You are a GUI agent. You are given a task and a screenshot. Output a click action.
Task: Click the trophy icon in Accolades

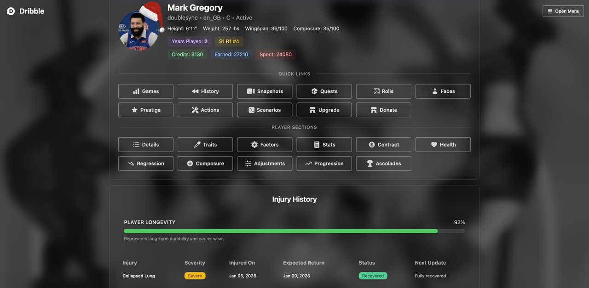point(370,164)
